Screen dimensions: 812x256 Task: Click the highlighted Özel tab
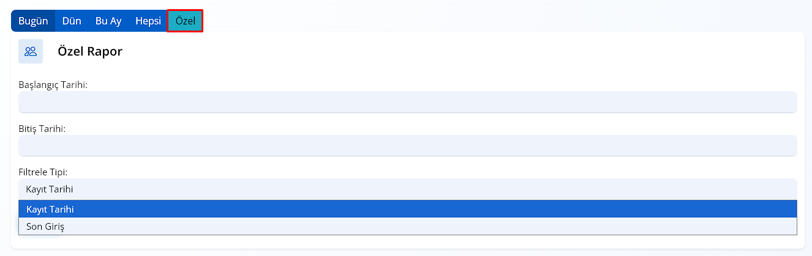pos(185,21)
